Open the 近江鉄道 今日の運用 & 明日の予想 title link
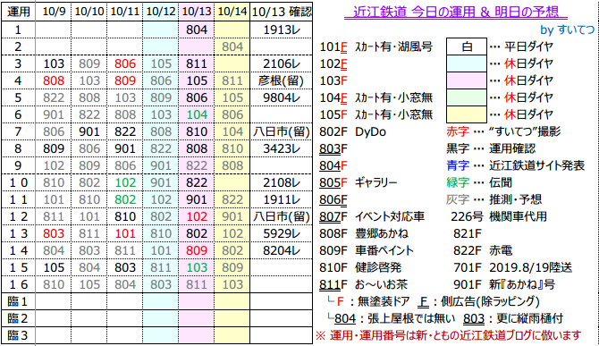The height and width of the screenshot is (346, 599). pyautogui.click(x=455, y=13)
